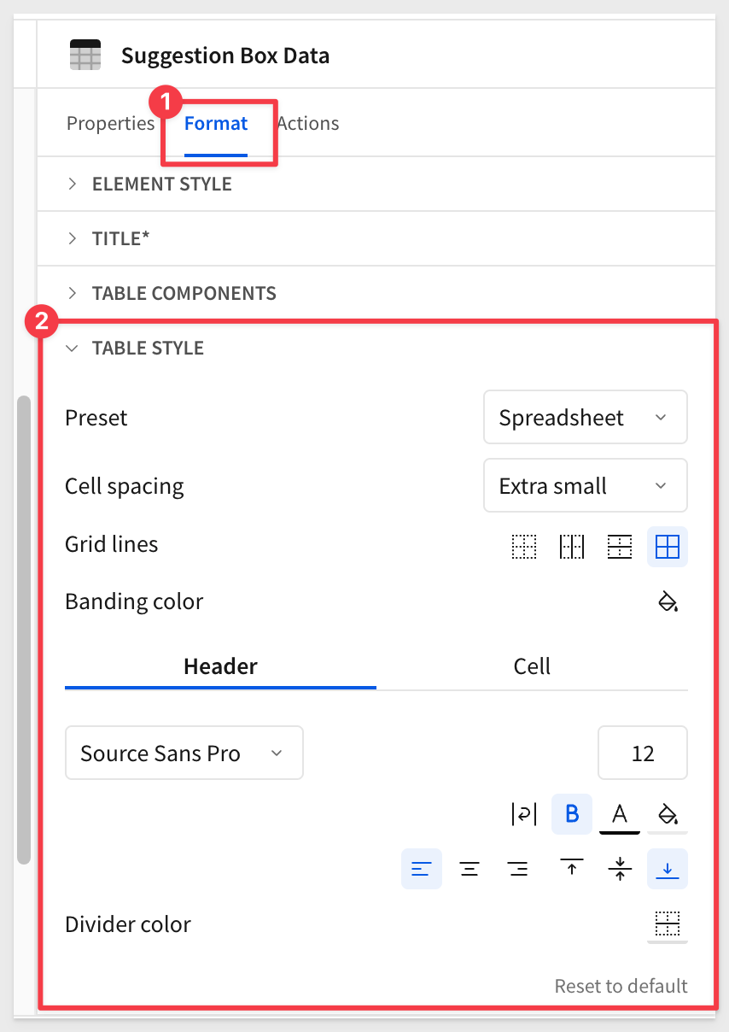The image size is (729, 1032).
Task: Switch to the Cell tab
Action: tap(532, 666)
